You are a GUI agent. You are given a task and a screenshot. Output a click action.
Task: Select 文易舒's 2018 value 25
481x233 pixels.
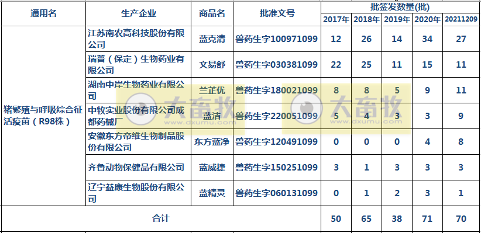pyautogui.click(x=366, y=65)
